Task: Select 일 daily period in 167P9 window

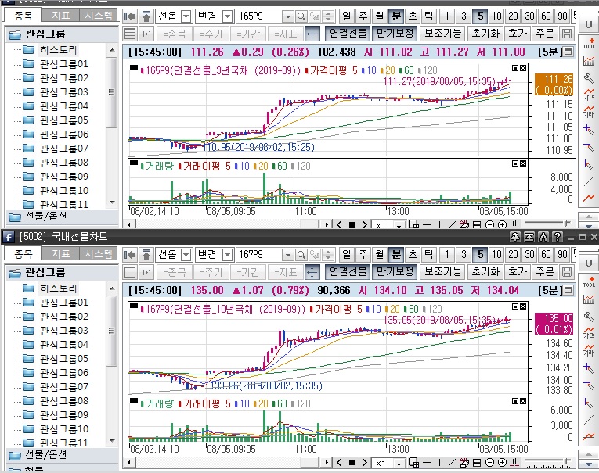Action: coord(347,255)
